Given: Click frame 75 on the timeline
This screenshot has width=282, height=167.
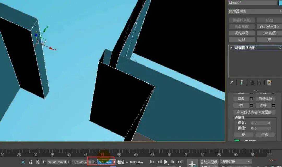Looking at the screenshot, I should click(186, 154).
